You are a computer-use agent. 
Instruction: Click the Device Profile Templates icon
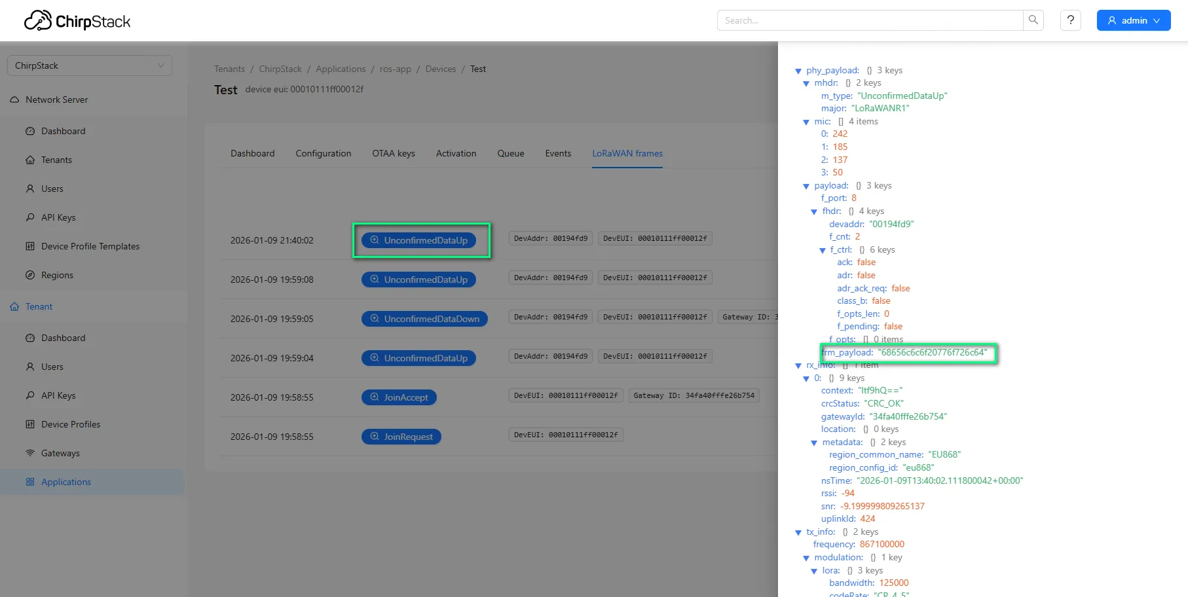click(30, 246)
